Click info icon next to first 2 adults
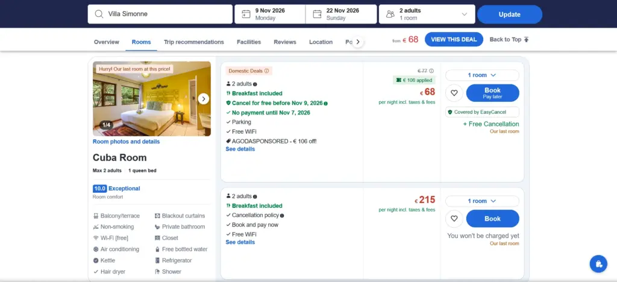Image resolution: width=617 pixels, height=282 pixels. 255,84
